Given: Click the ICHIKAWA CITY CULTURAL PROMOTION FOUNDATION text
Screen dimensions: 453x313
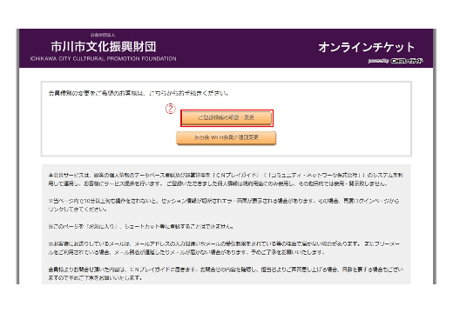Looking at the screenshot, I should pos(103,58).
